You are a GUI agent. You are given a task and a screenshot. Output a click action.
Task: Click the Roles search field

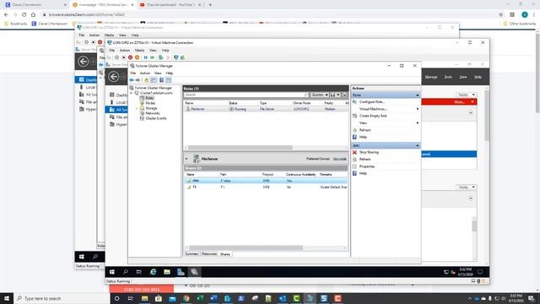(x=246, y=95)
